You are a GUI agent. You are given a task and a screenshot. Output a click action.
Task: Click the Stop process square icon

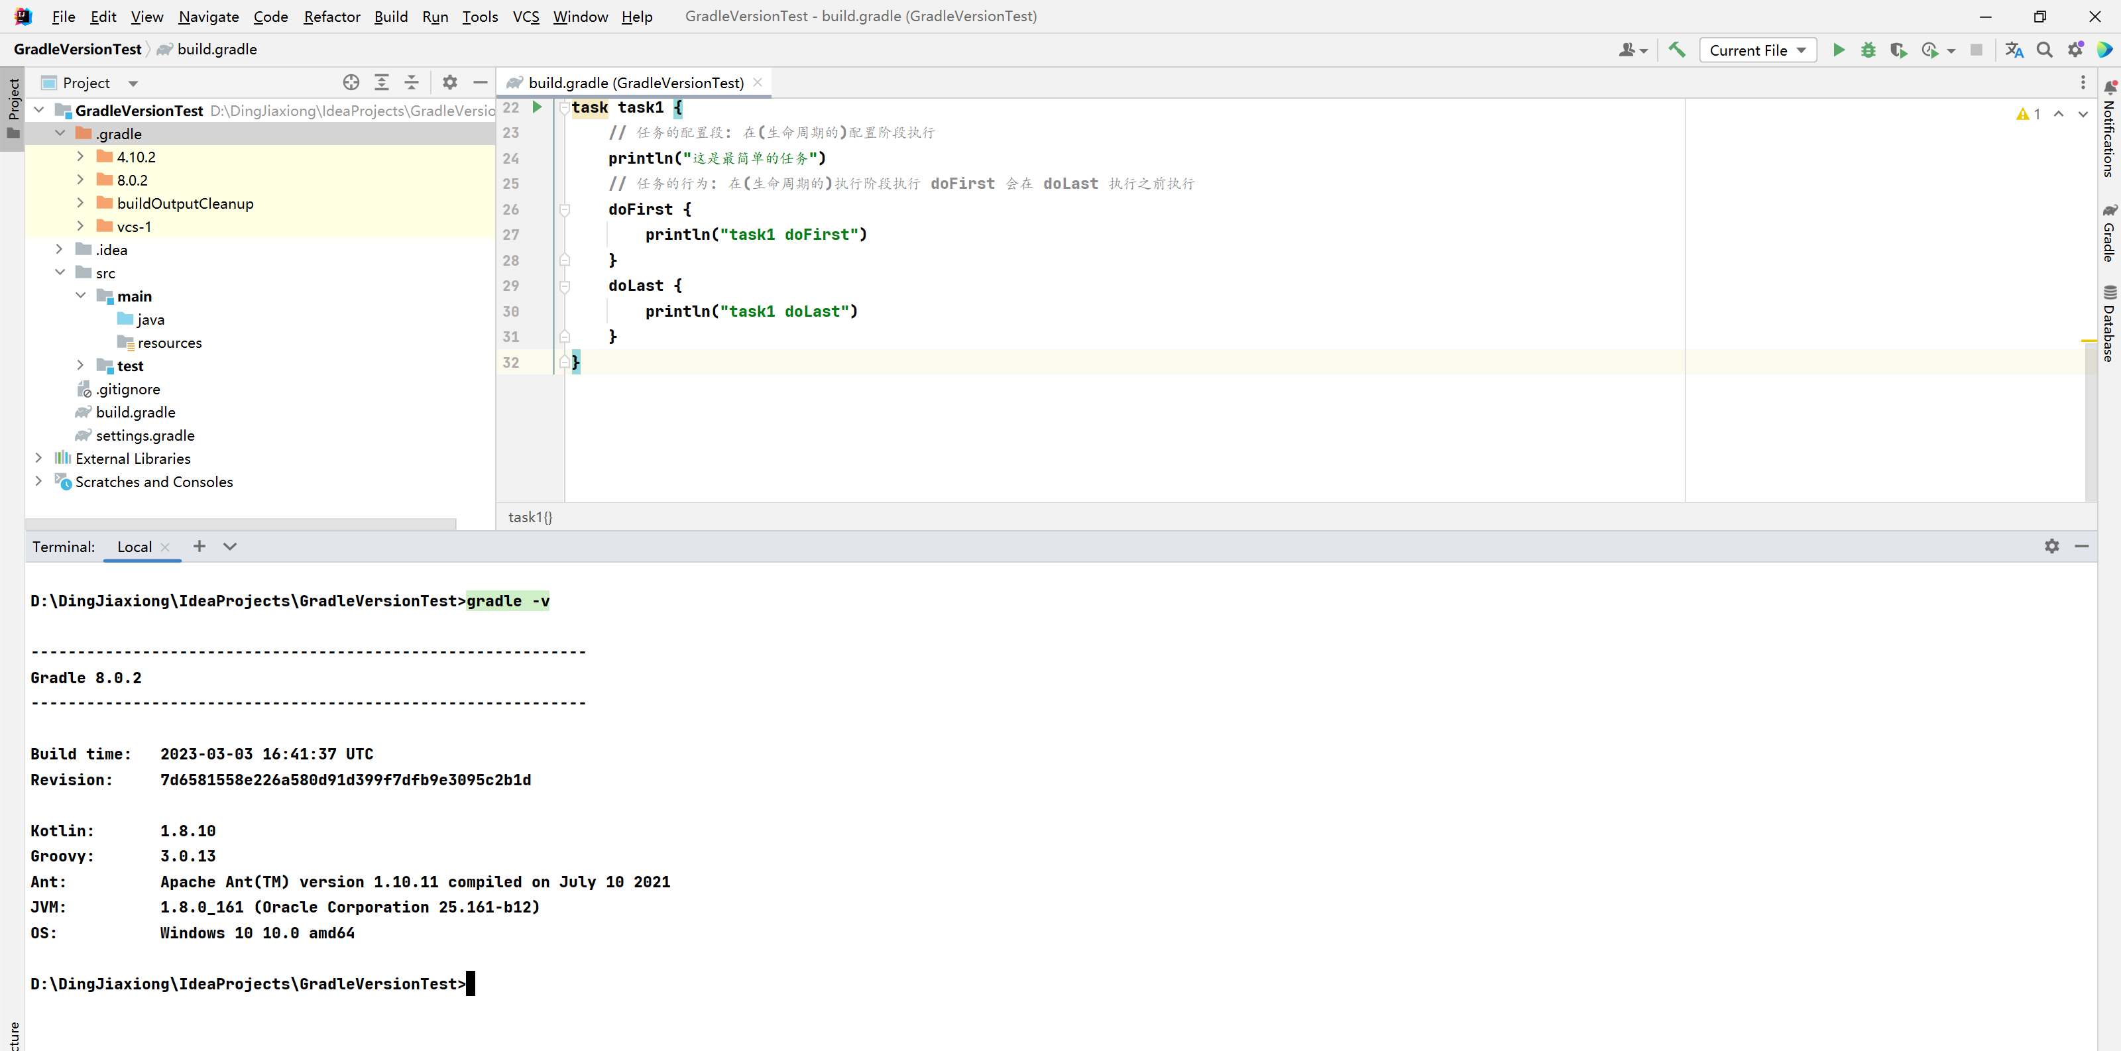click(1976, 50)
